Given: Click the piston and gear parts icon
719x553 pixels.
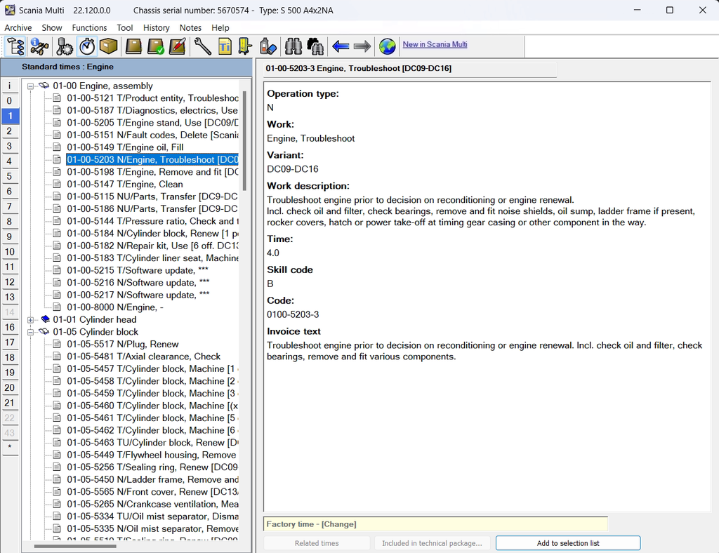Looking at the screenshot, I should [x=64, y=46].
